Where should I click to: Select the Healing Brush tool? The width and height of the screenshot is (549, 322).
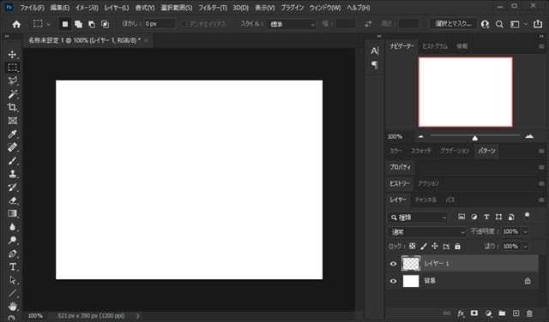pos(12,147)
